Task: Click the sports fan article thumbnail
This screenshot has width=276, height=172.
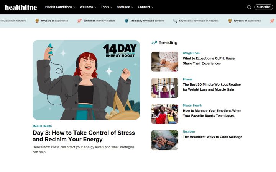Action: click(165, 114)
